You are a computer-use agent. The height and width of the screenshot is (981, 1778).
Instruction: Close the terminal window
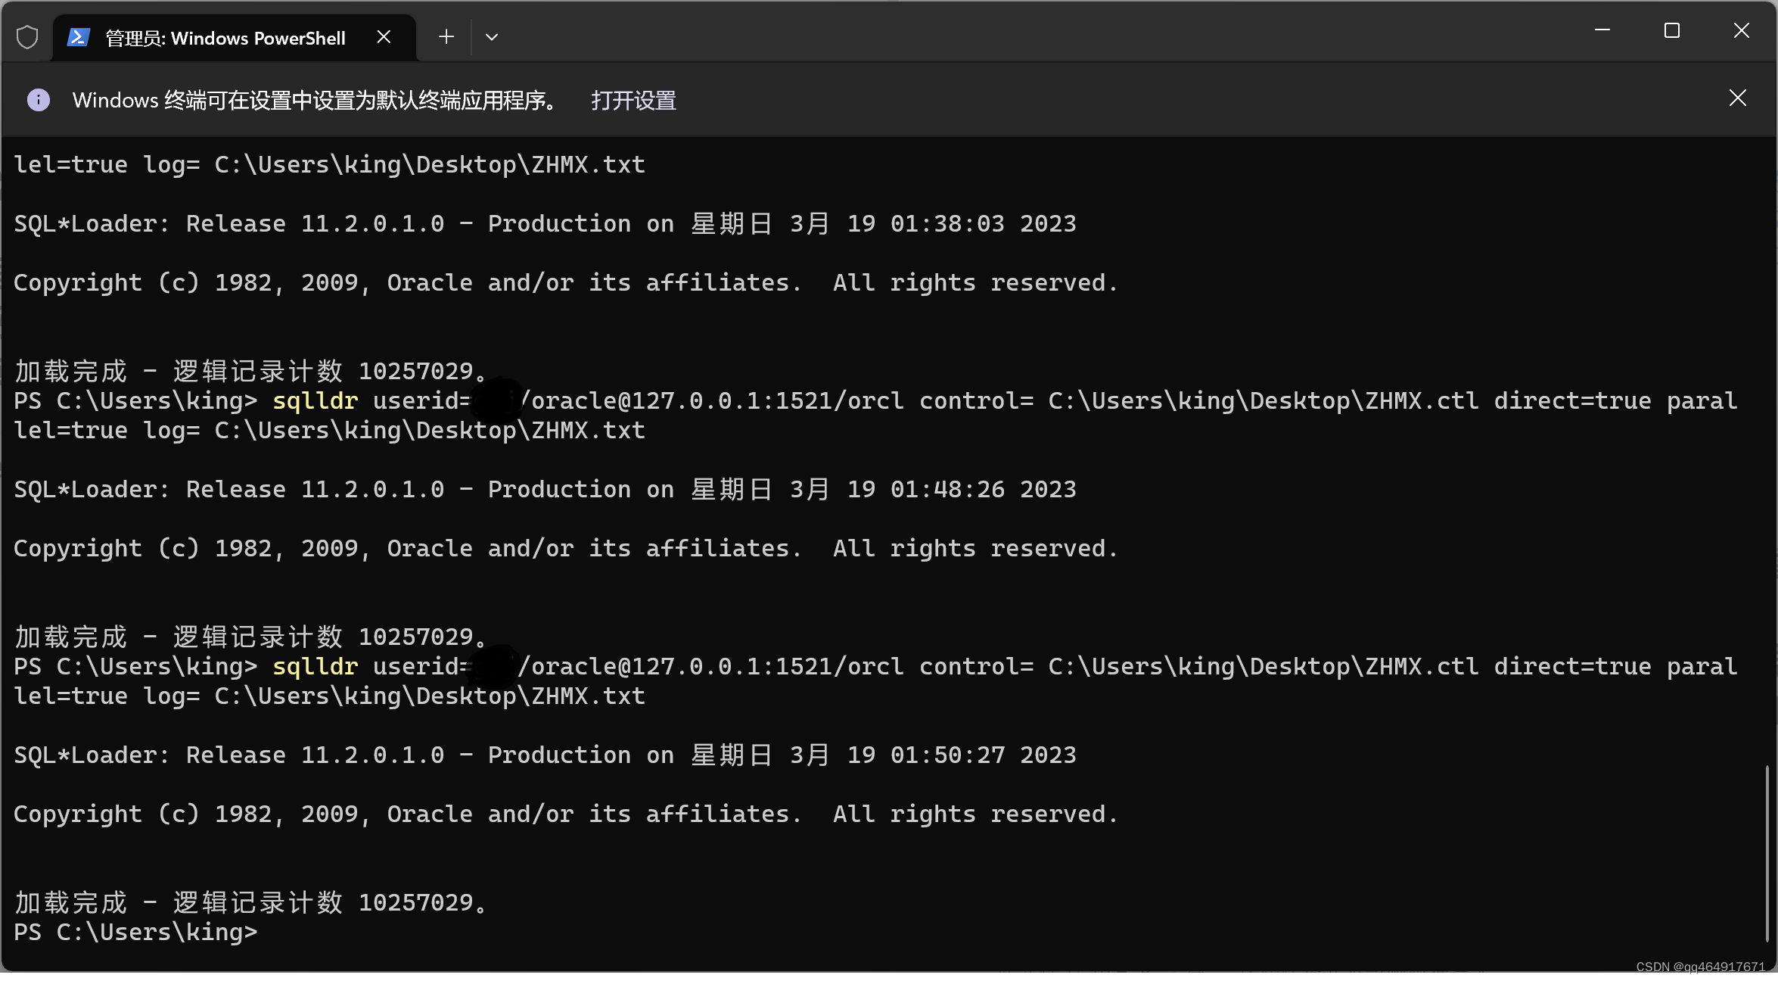click(x=1742, y=30)
